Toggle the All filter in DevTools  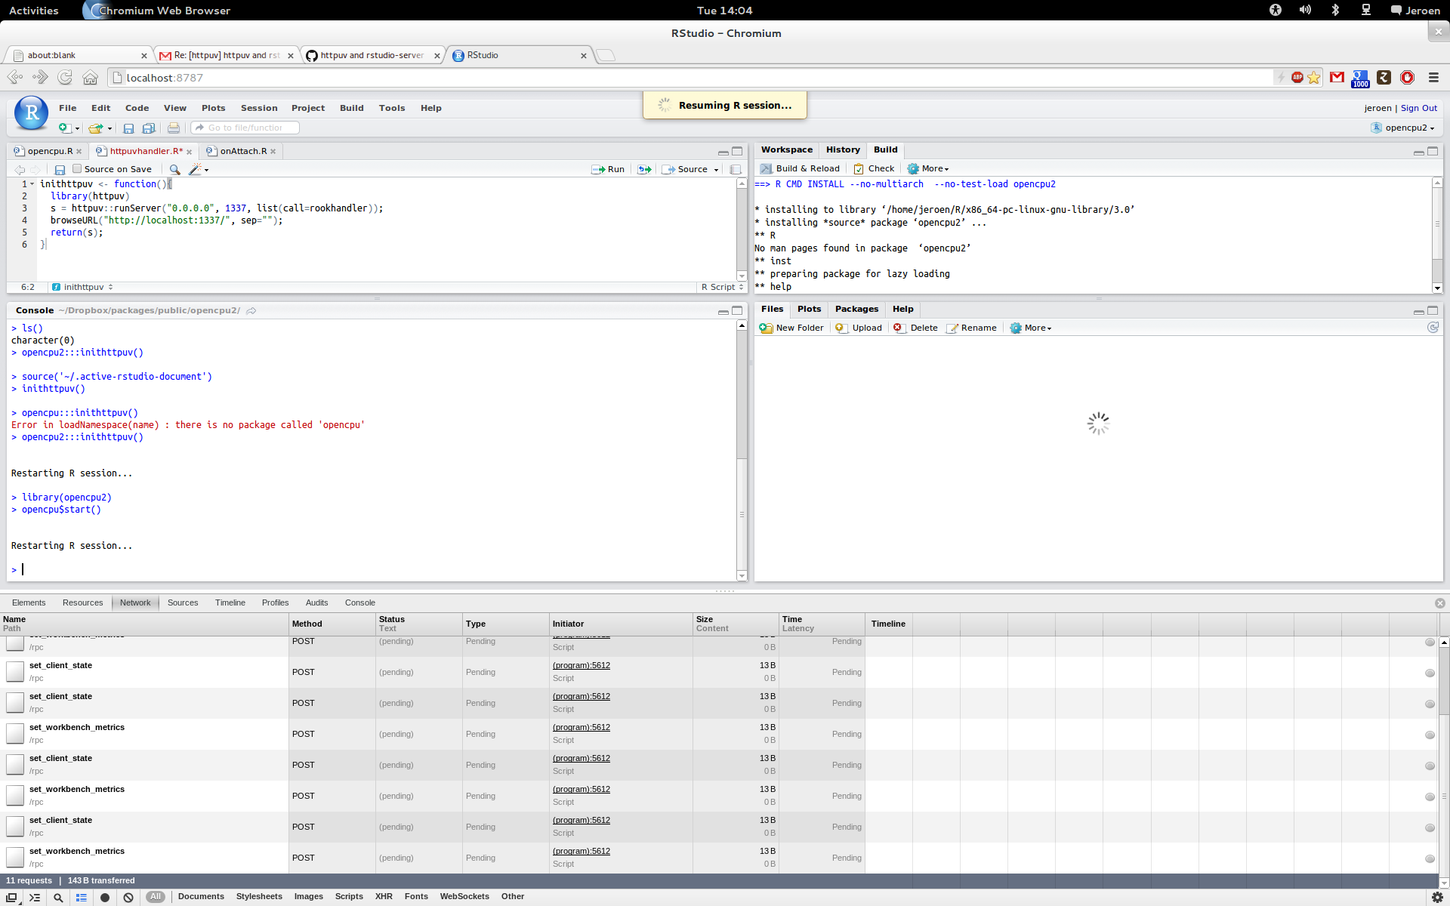coord(156,895)
